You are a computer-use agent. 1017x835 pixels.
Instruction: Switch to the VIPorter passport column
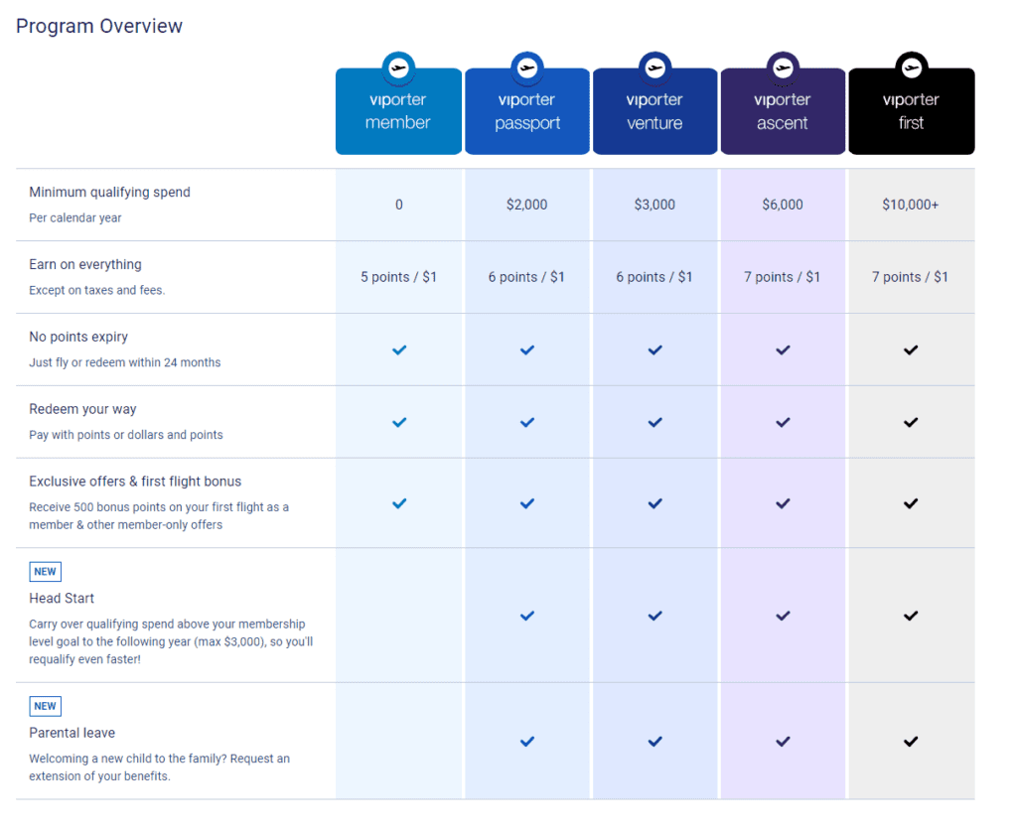(x=526, y=110)
